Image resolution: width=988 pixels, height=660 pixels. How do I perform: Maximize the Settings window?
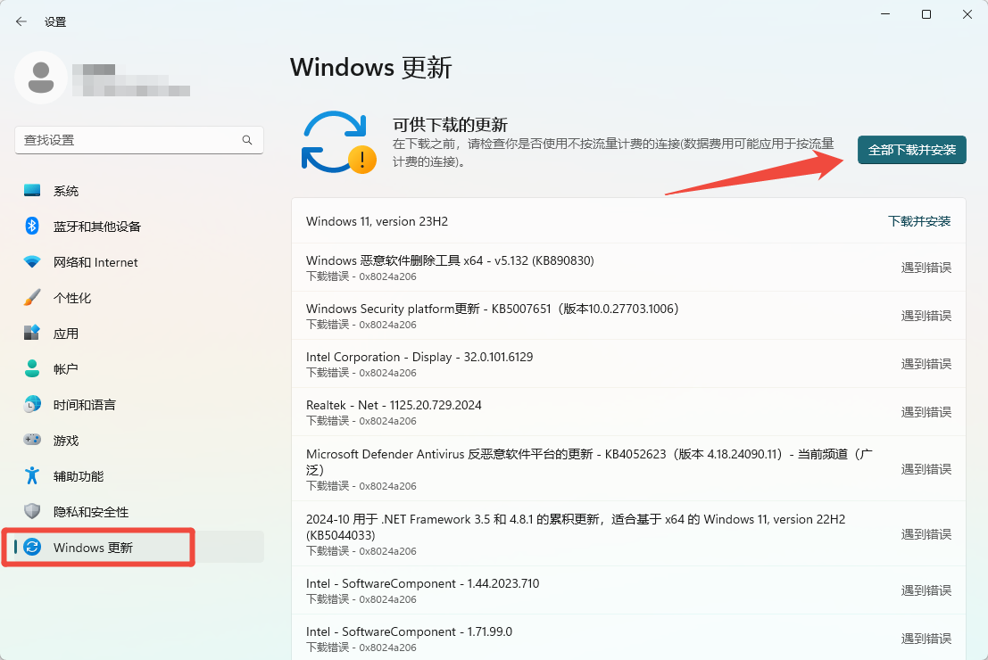click(x=926, y=14)
